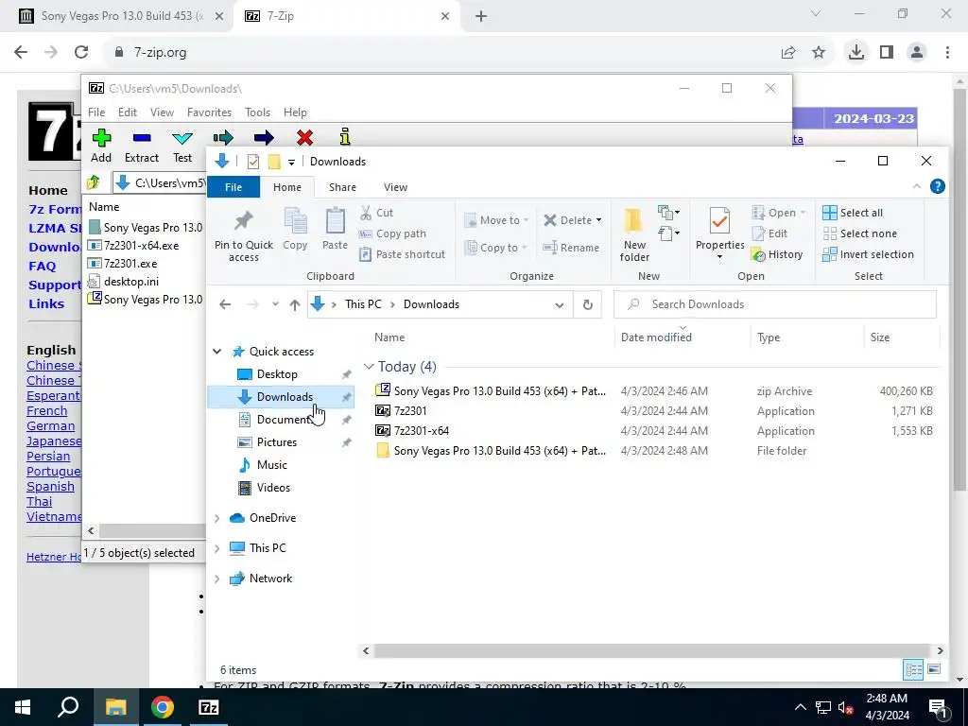Switch to the View ribbon tab
Screen dimensions: 968x726
[x=396, y=187]
